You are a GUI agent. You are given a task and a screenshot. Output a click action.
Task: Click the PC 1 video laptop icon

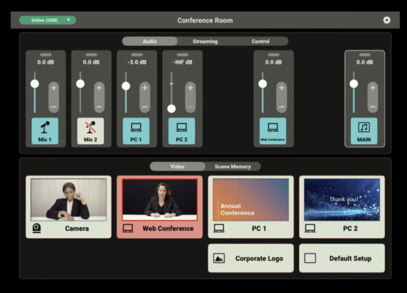tap(219, 228)
